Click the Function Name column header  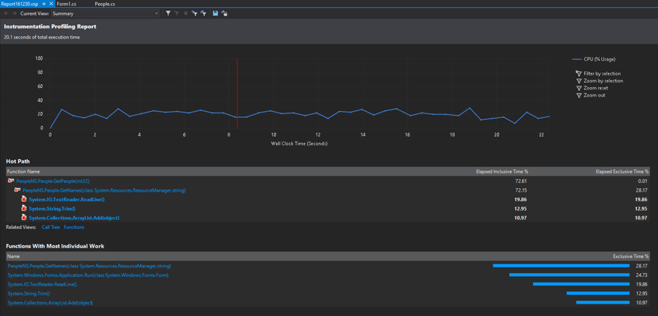[23, 171]
